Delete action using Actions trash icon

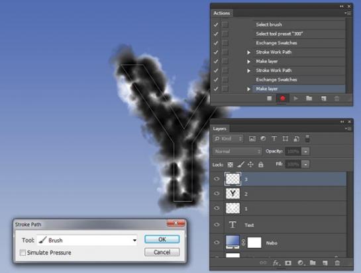point(336,98)
